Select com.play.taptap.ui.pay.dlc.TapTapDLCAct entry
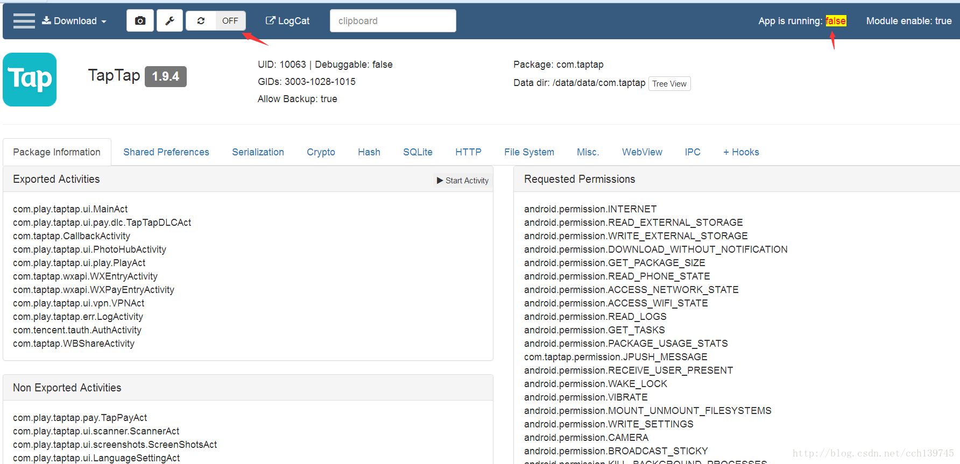 [102, 223]
